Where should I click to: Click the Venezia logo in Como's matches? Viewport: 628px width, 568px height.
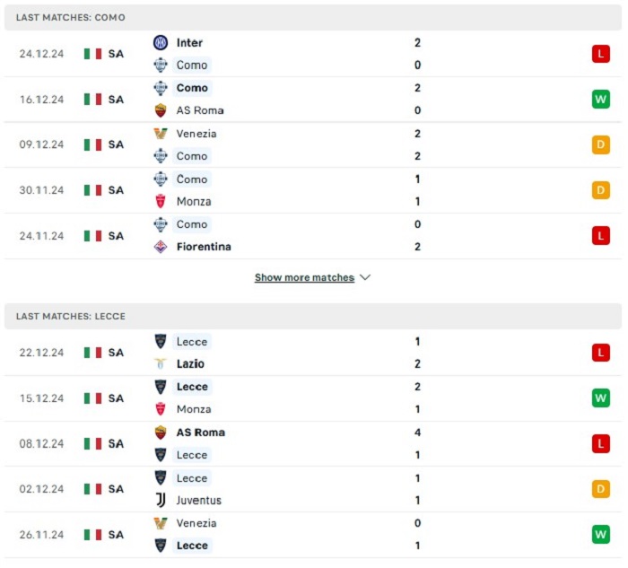pos(161,134)
